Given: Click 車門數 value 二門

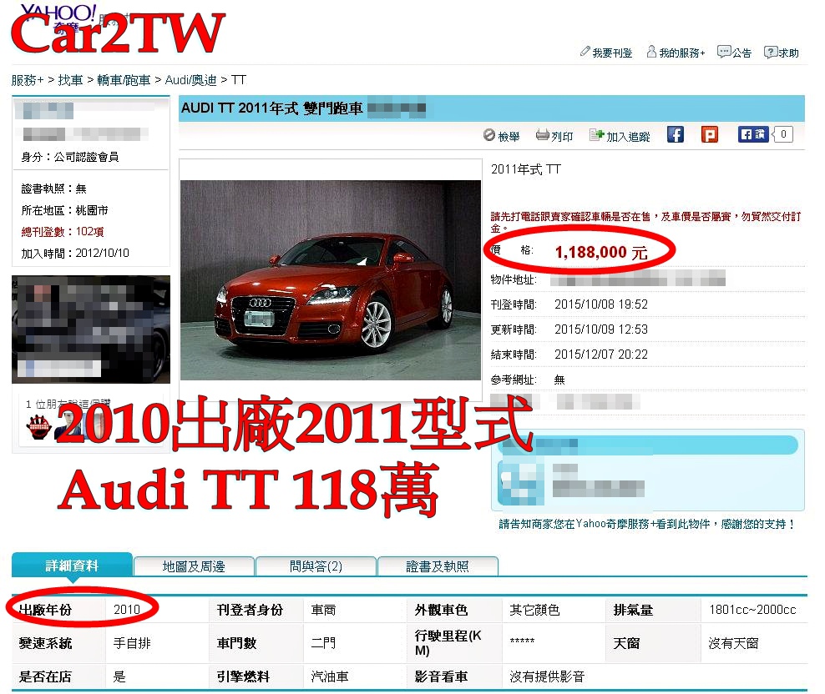Looking at the screenshot, I should (323, 643).
